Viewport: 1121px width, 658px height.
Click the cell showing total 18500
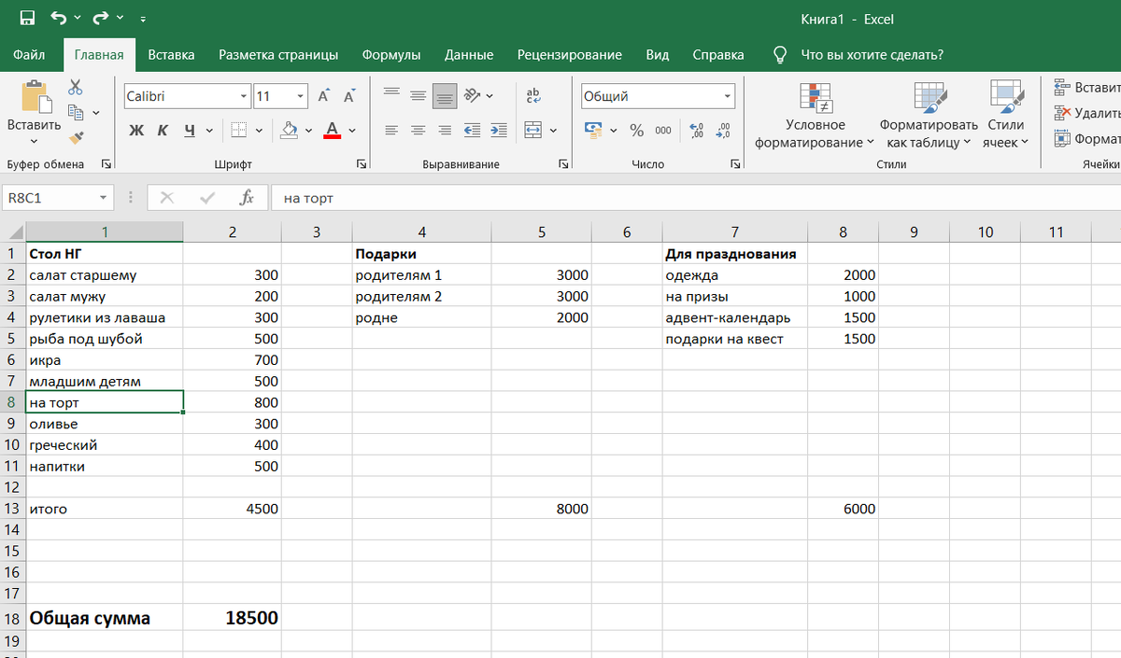coord(233,617)
